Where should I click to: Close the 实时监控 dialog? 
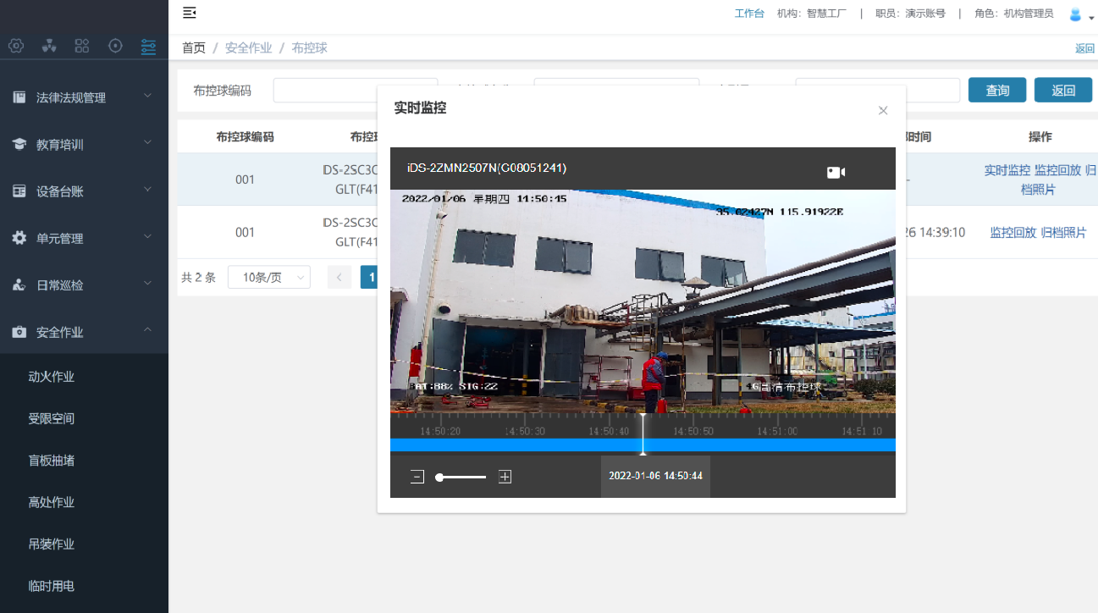click(883, 110)
